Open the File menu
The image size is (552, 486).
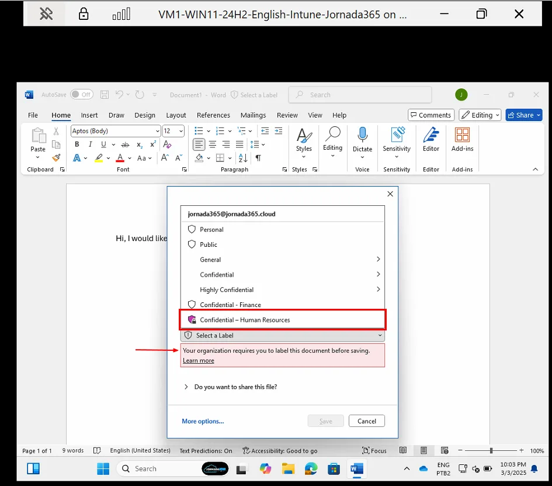33,115
